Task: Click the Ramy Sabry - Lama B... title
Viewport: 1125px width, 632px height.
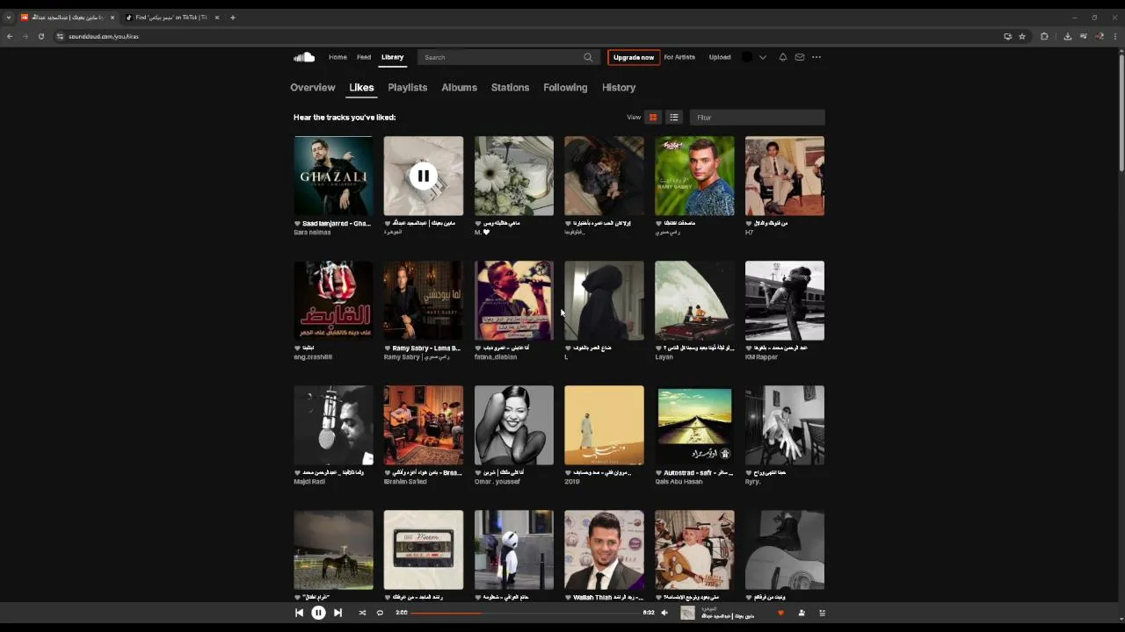Action: tap(426, 348)
